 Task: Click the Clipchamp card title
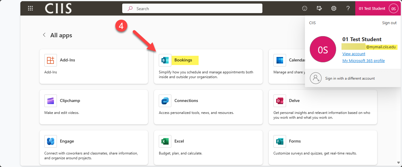tap(70, 100)
